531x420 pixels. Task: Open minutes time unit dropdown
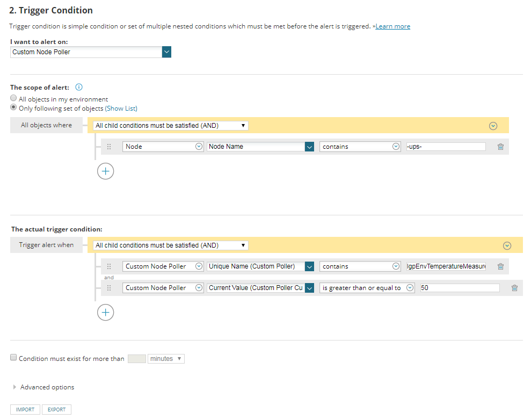(166, 359)
